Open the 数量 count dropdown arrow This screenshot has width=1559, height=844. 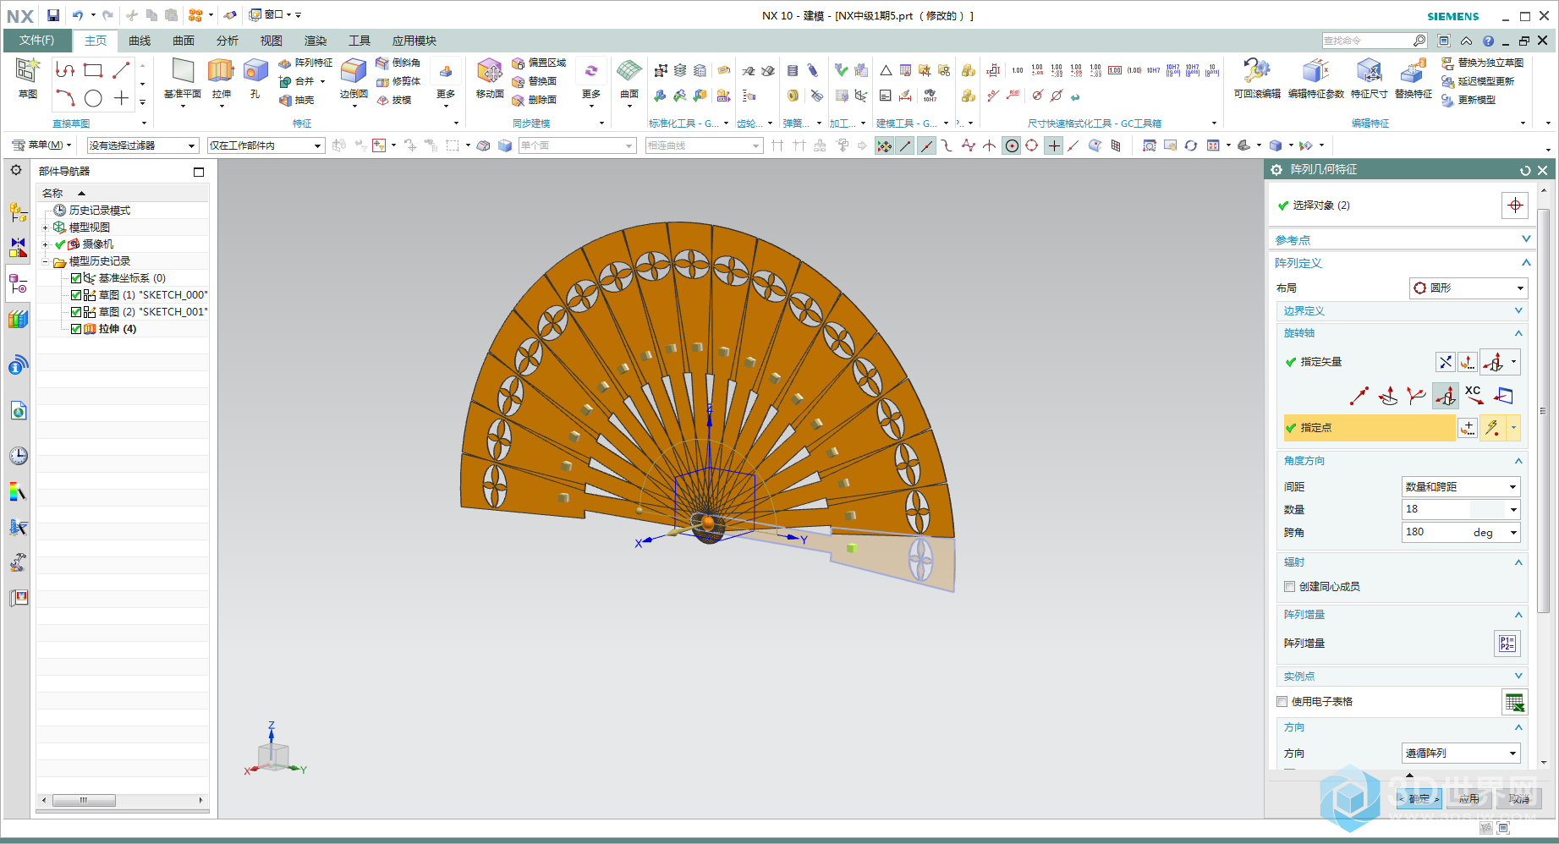coord(1513,509)
